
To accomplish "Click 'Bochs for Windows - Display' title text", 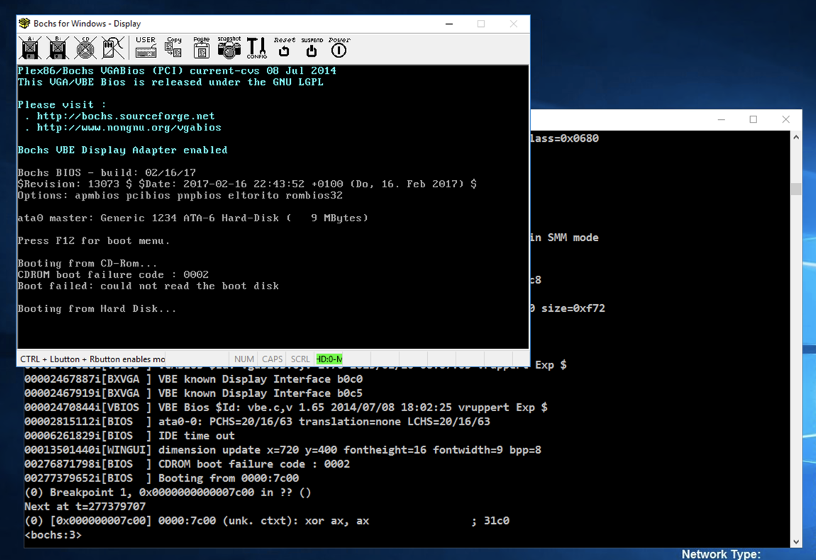I will [x=87, y=23].
